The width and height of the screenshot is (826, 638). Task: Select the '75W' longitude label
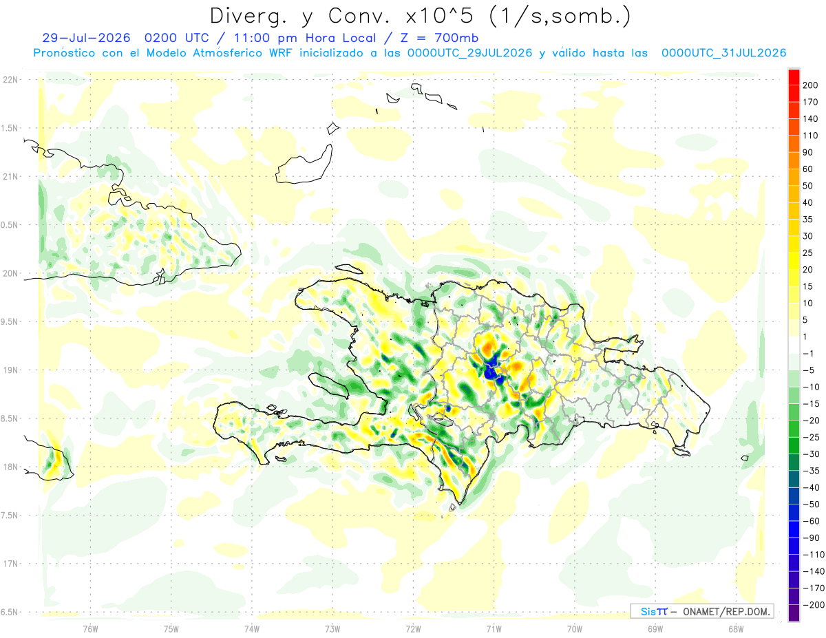click(171, 628)
